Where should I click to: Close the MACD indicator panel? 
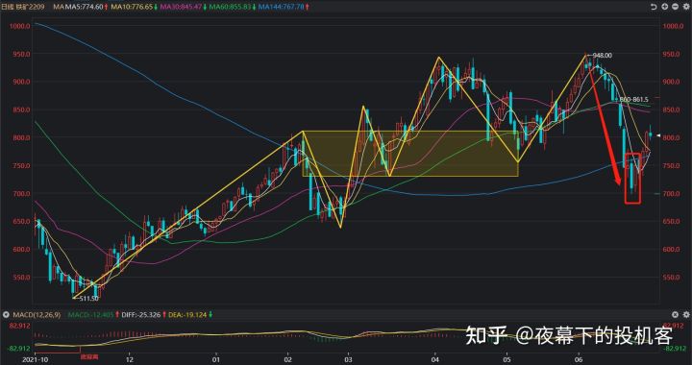tap(675, 314)
